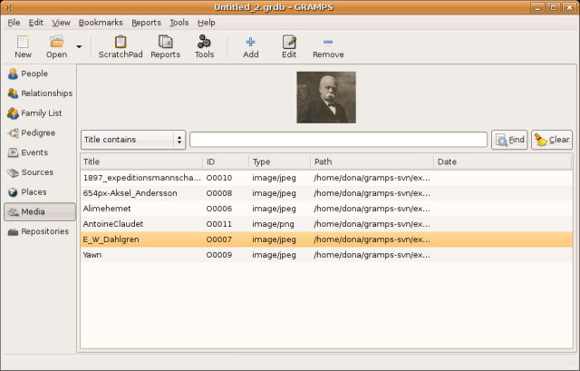Image resolution: width=580 pixels, height=371 pixels.
Task: Click the portrait preview thumbnail
Action: (x=326, y=98)
